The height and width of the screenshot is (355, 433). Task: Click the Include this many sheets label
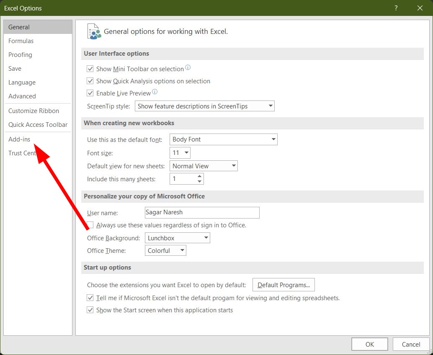pyautogui.click(x=121, y=179)
